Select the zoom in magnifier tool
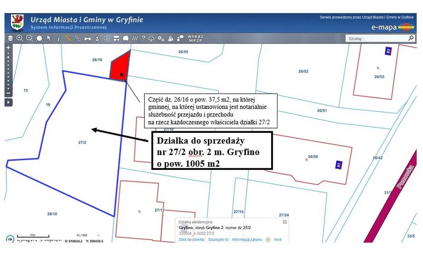 click(20, 38)
